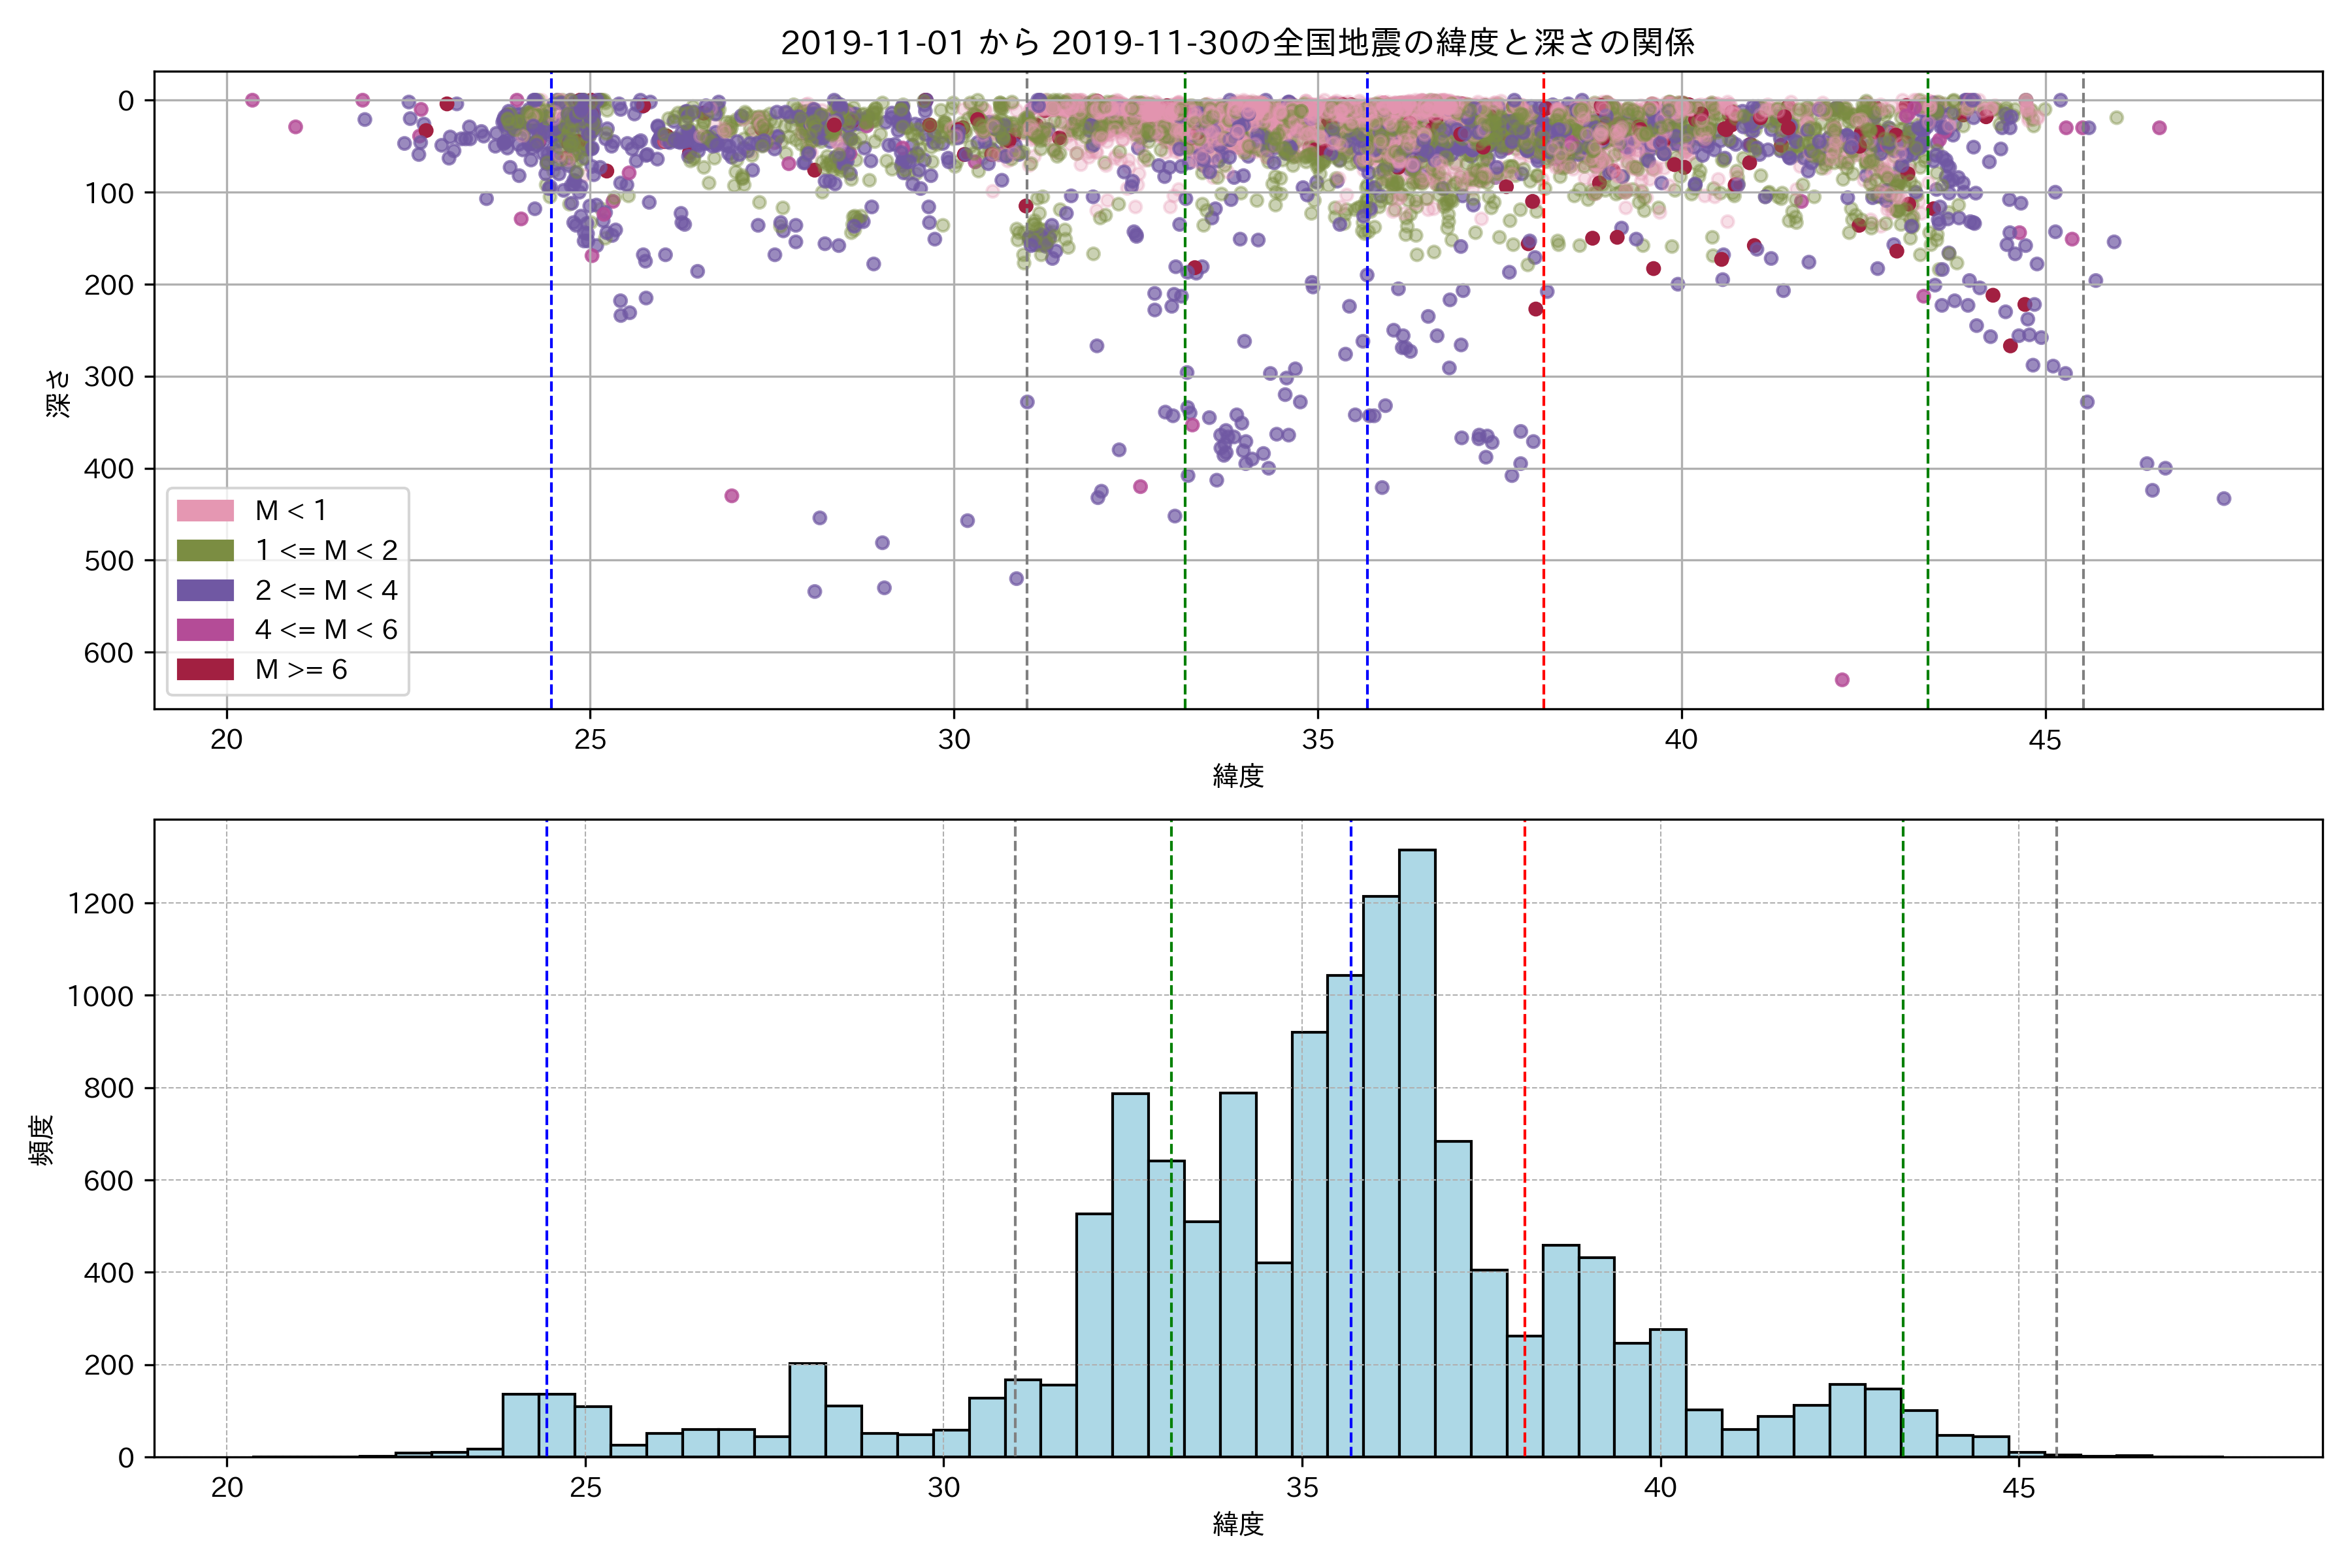Select the purple 2 <= M < 4 legend swatch
Viewport: 2352px width, 1568px height.
pos(205,590)
